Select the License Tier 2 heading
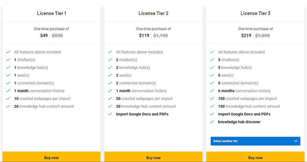Viewport: 307px width, 162px height. coord(153,13)
